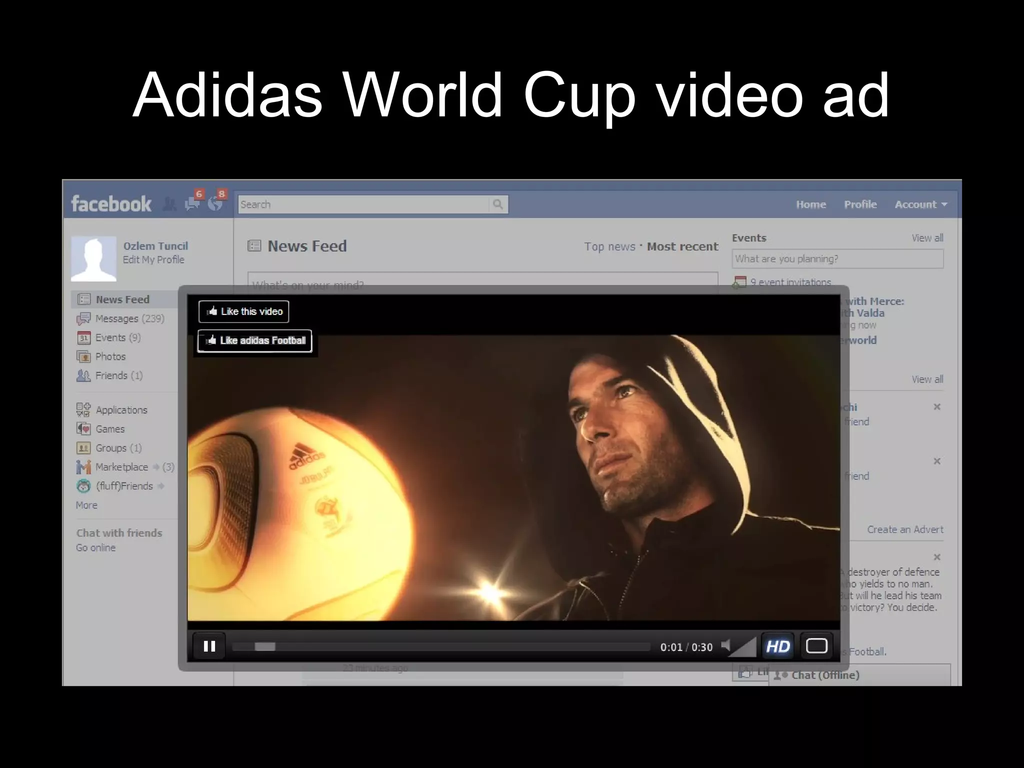The width and height of the screenshot is (1024, 768).
Task: Pause the video
Action: point(209,646)
